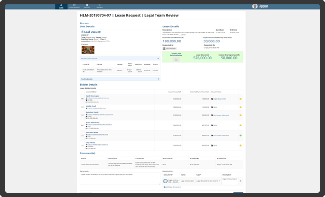This screenshot has height=197, width=325.
Task: Click the red X to remove the legal review document
Action: [x=241, y=181]
